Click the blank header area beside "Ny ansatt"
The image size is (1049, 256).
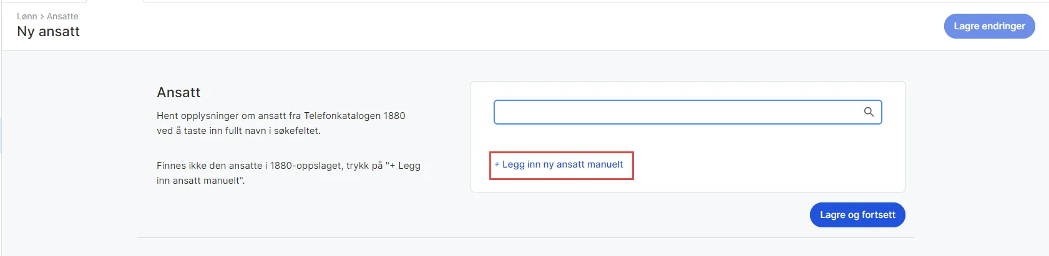(x=437, y=28)
